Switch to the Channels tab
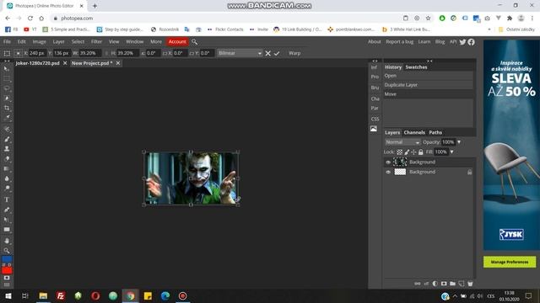 click(414, 132)
